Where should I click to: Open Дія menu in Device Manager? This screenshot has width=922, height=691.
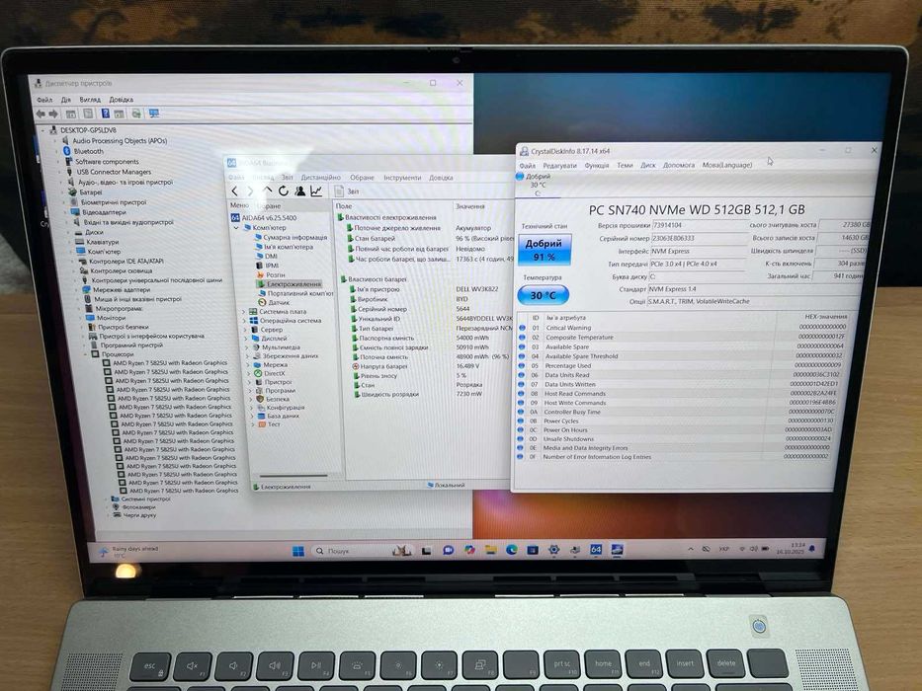point(66,100)
